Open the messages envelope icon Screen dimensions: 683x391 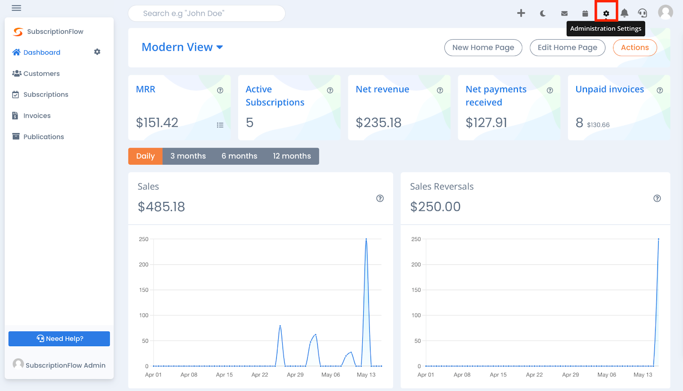tap(564, 13)
